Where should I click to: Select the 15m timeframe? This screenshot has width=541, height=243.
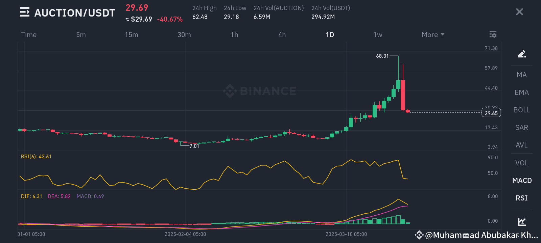(132, 35)
